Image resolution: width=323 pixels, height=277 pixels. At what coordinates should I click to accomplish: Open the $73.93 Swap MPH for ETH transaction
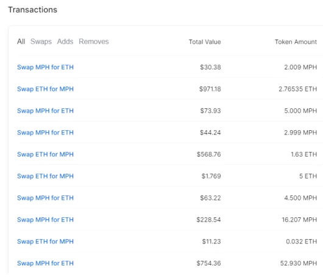[x=45, y=111]
